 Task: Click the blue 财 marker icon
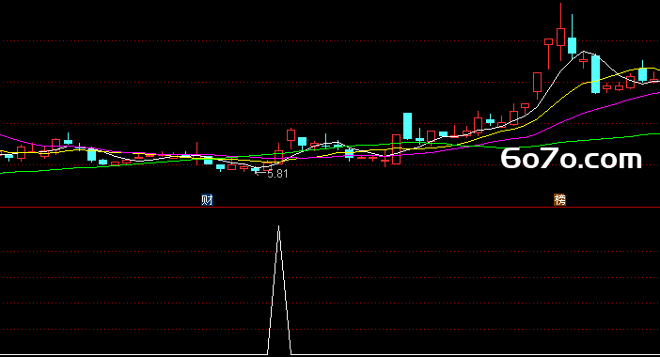(x=207, y=200)
